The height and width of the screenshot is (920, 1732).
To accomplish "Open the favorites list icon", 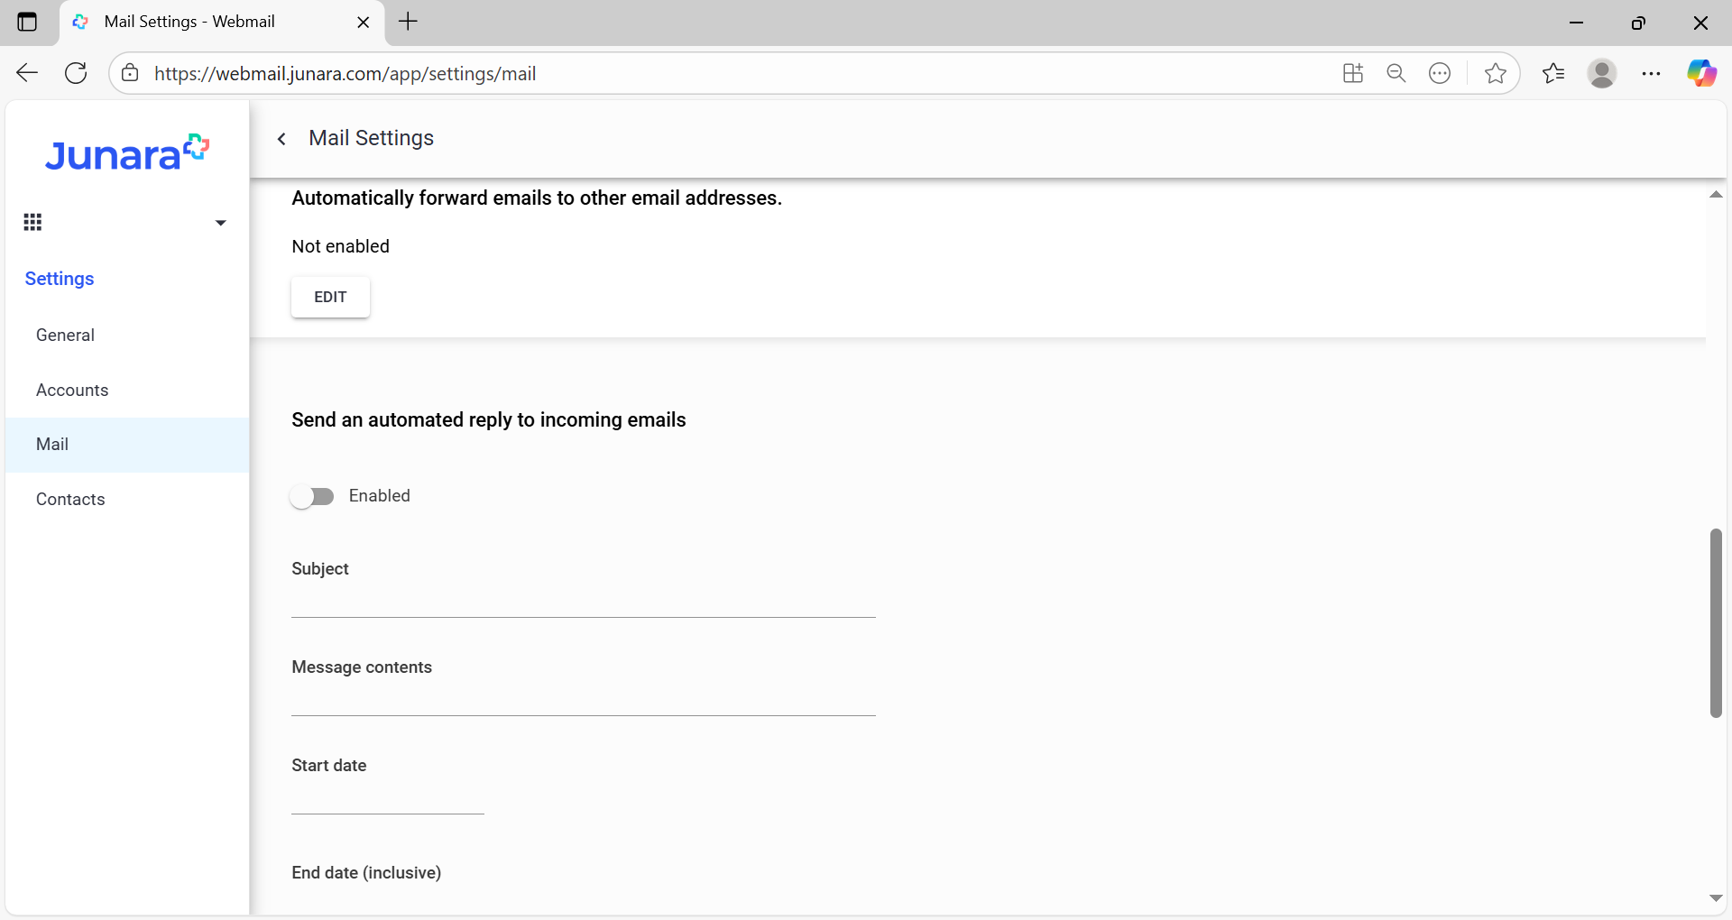I will (x=1553, y=73).
